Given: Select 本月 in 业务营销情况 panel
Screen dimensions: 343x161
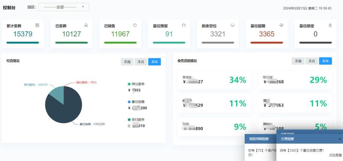Looking at the screenshot, I should click(x=312, y=61).
